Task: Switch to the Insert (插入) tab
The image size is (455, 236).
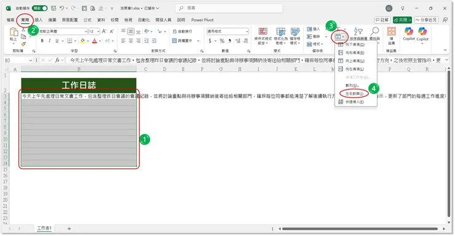Action: pos(39,20)
